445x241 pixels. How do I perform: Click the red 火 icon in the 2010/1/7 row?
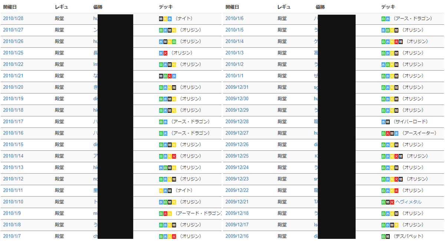pos(174,236)
